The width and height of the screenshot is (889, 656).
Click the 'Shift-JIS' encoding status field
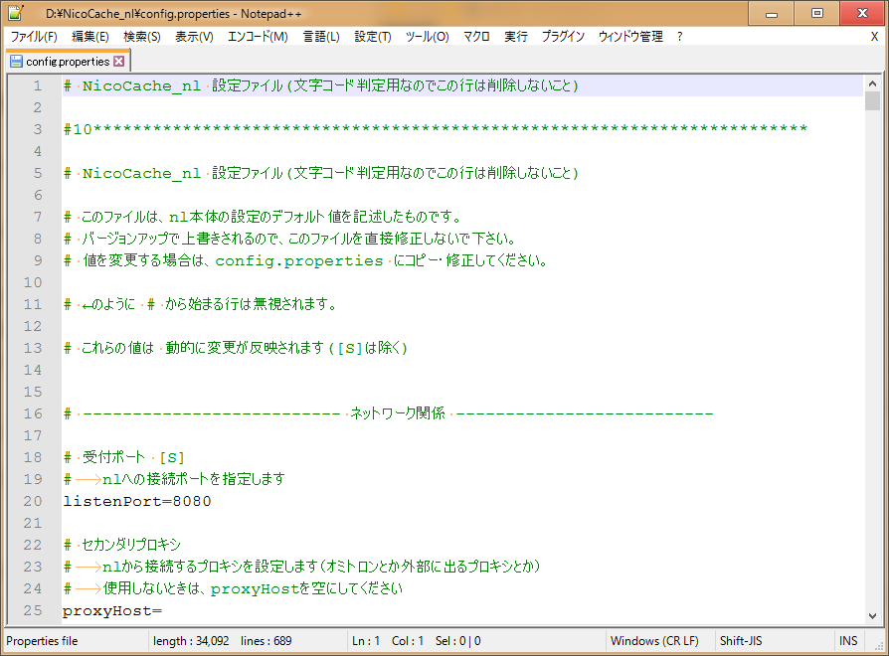pos(741,641)
